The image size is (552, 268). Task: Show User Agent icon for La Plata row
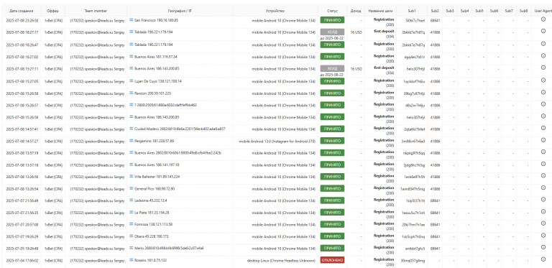[x=543, y=212]
